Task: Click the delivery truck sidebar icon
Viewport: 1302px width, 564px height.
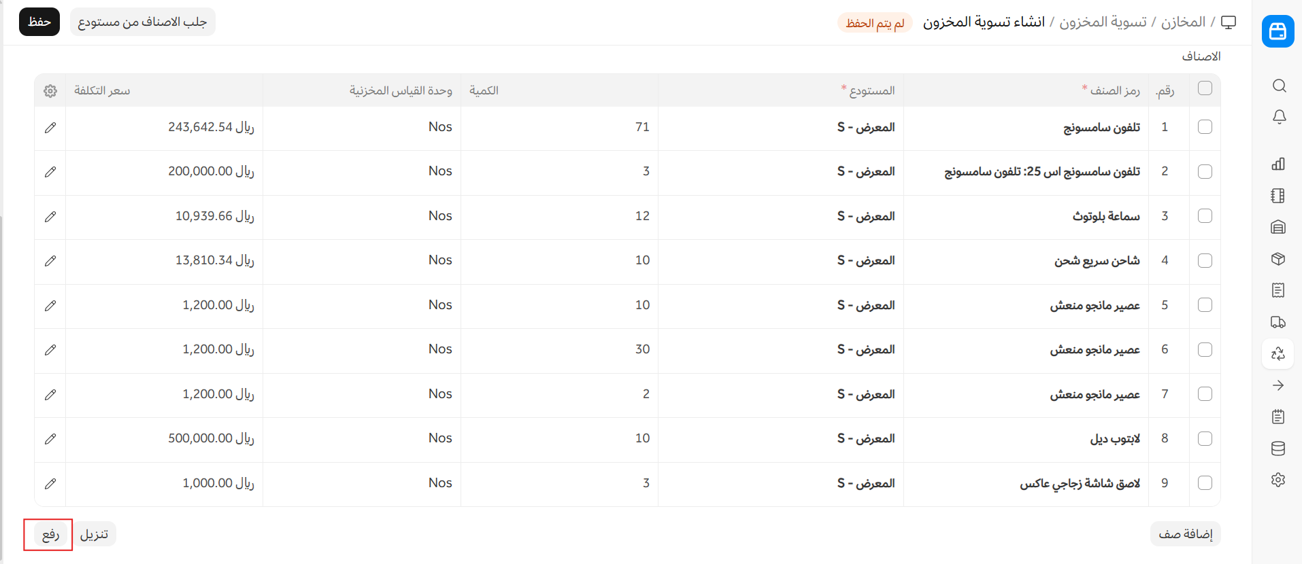Action: click(1278, 322)
